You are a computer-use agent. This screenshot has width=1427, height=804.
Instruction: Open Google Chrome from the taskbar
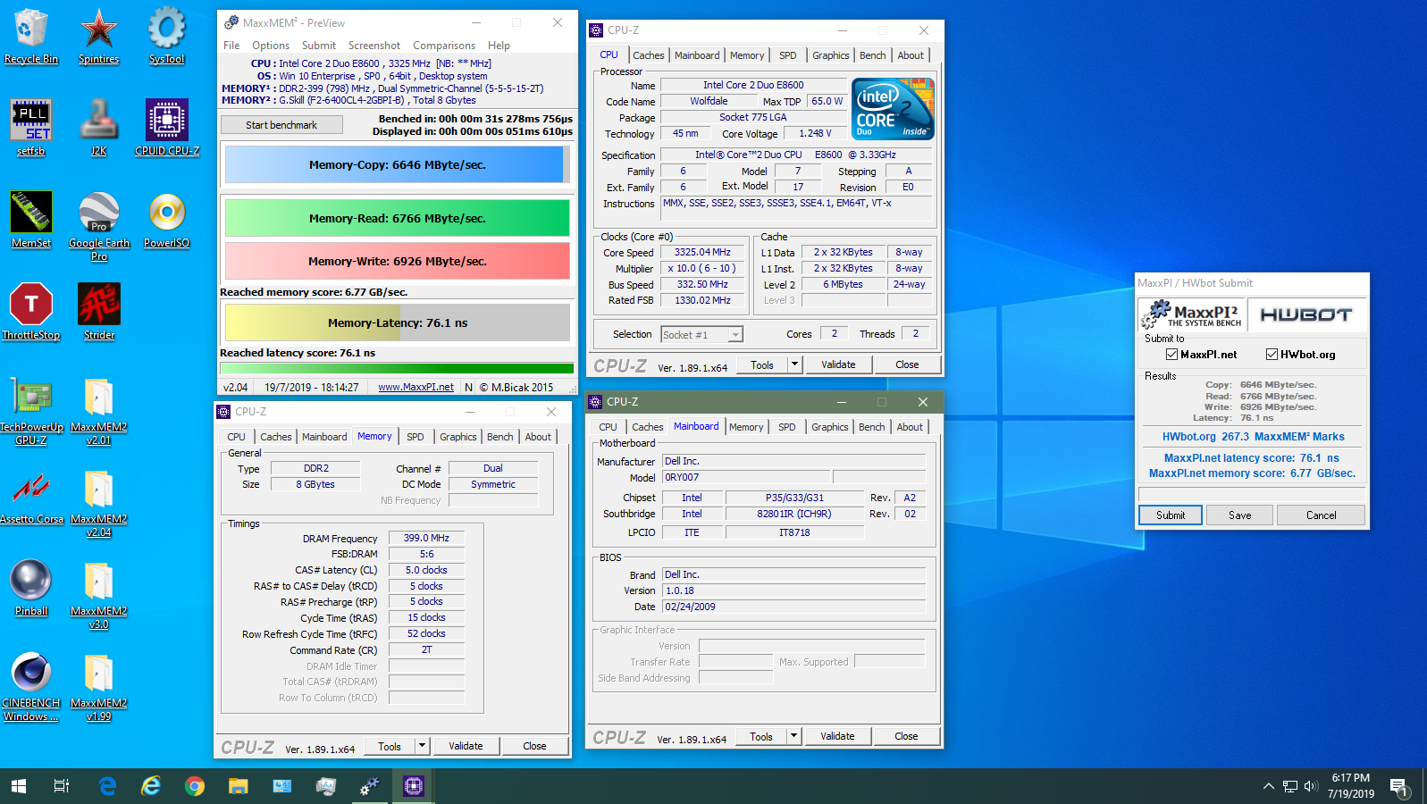tap(194, 786)
